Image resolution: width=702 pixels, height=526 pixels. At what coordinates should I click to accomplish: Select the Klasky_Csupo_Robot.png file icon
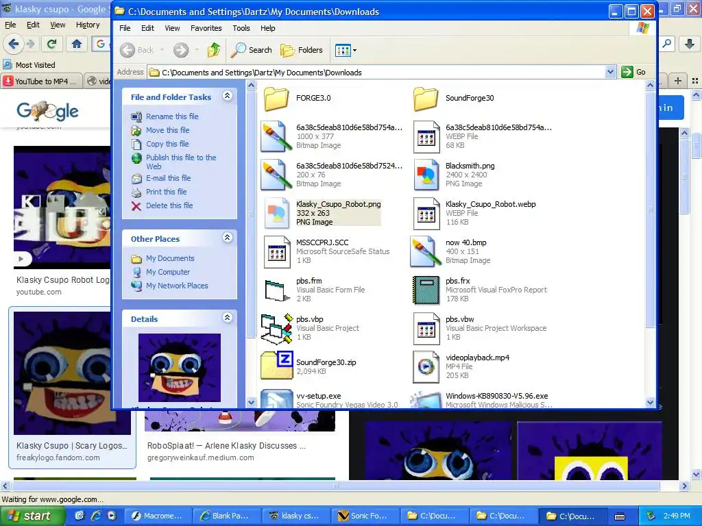[x=276, y=214]
